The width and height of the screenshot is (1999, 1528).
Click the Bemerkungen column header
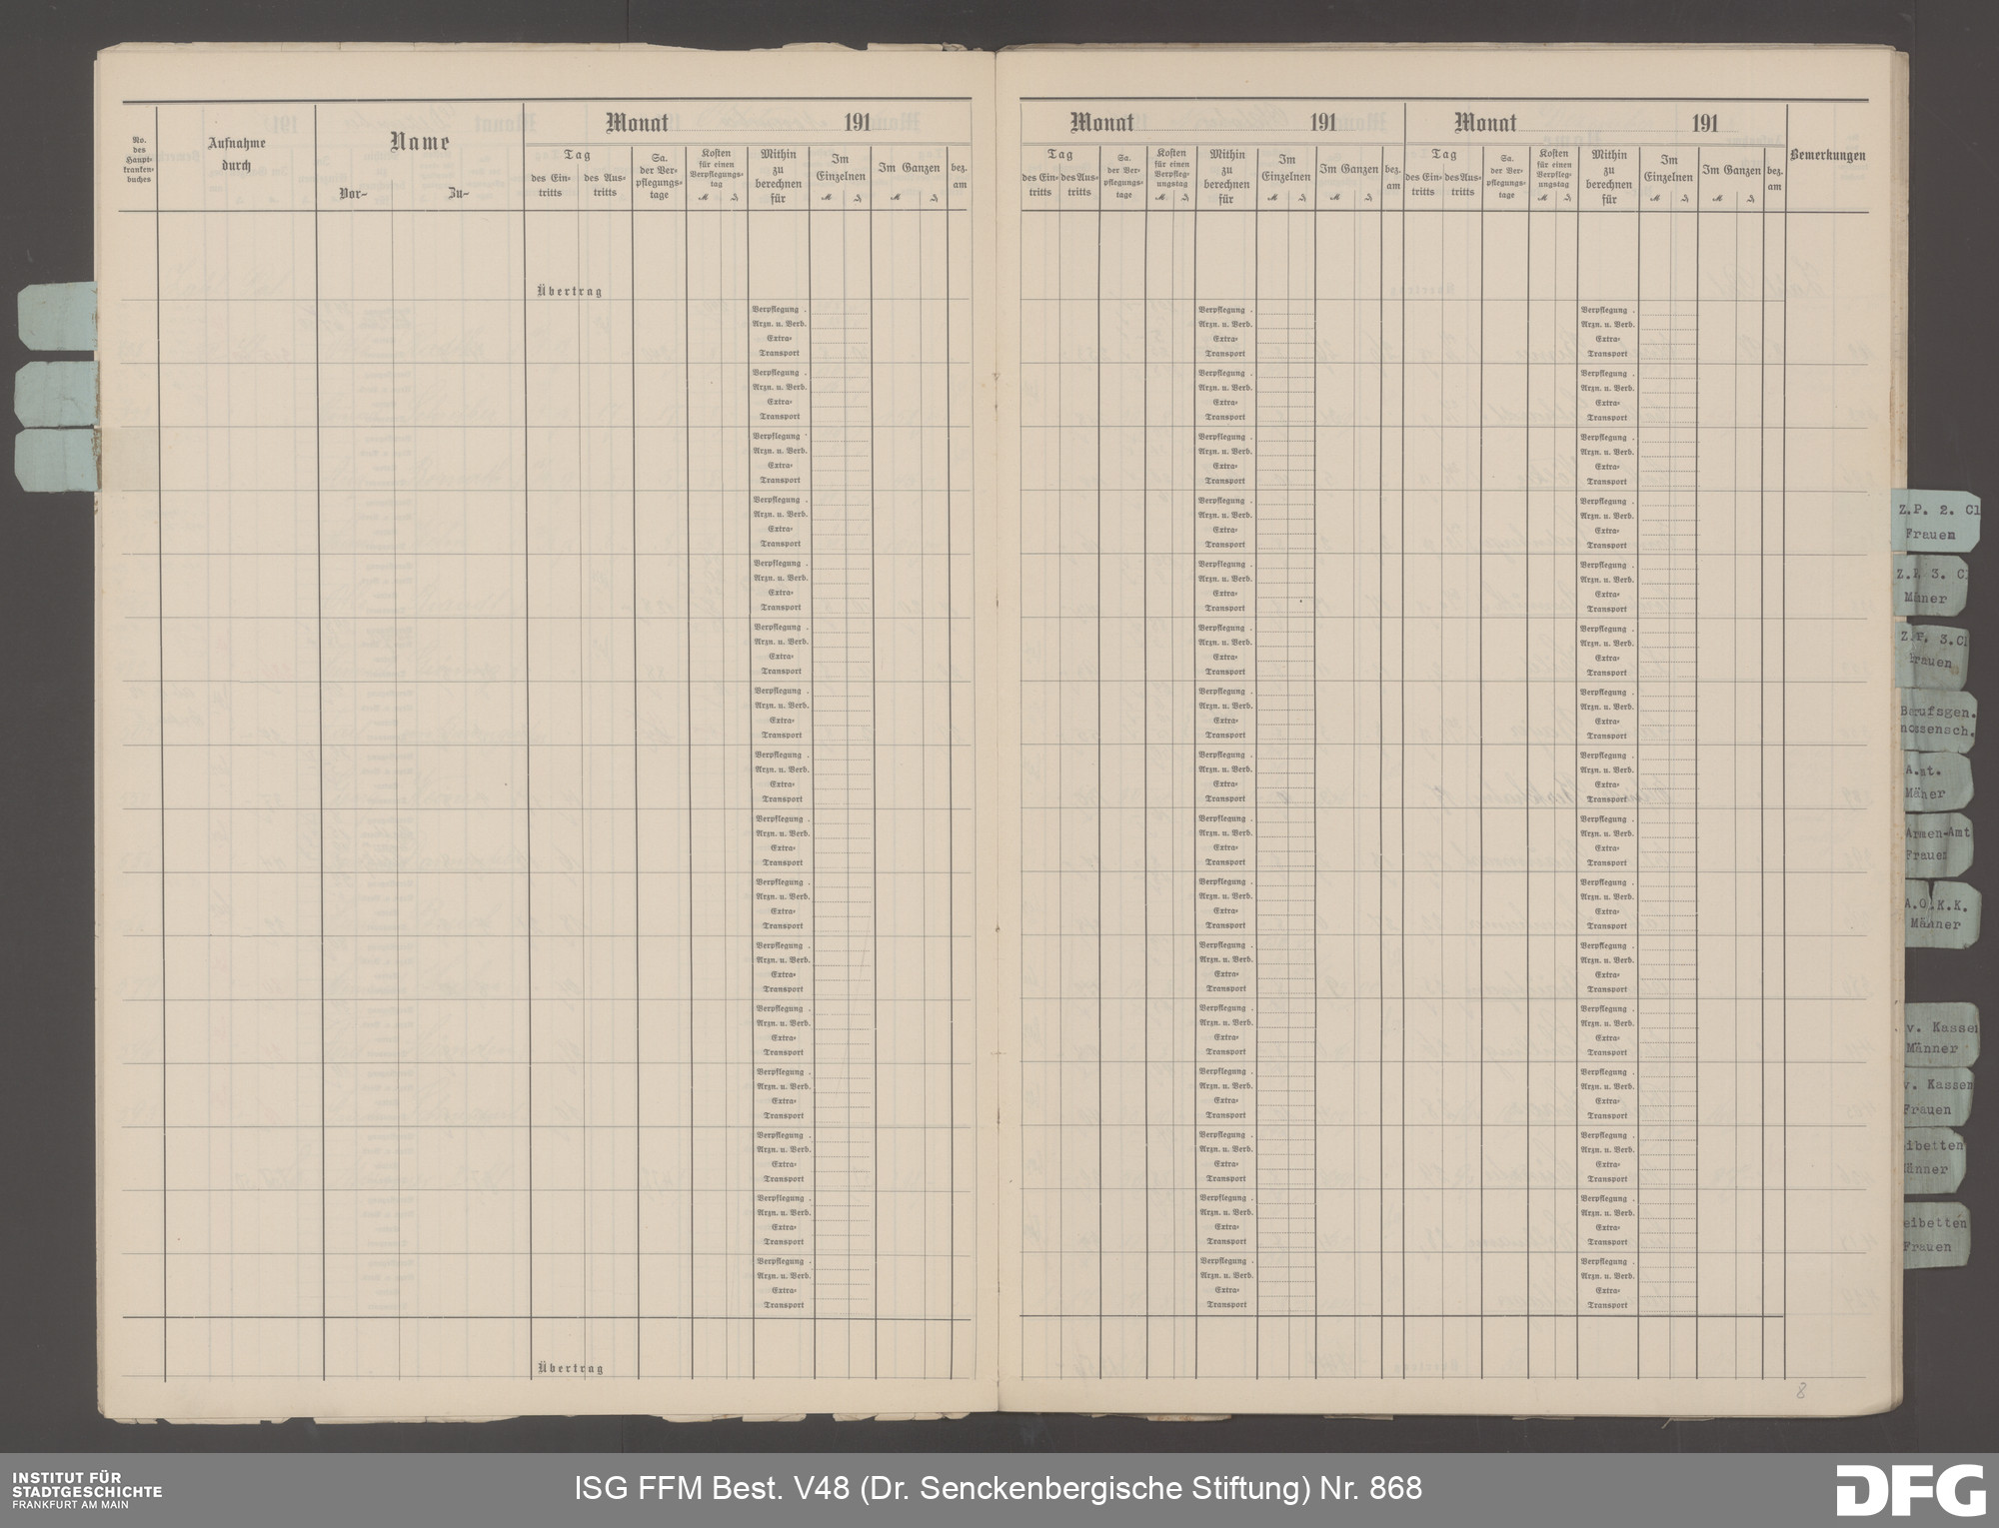[x=1827, y=156]
